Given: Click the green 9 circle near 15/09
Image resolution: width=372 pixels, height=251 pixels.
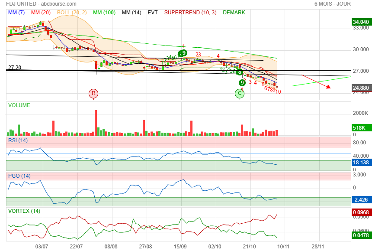Looking at the screenshot, I should [183, 53].
